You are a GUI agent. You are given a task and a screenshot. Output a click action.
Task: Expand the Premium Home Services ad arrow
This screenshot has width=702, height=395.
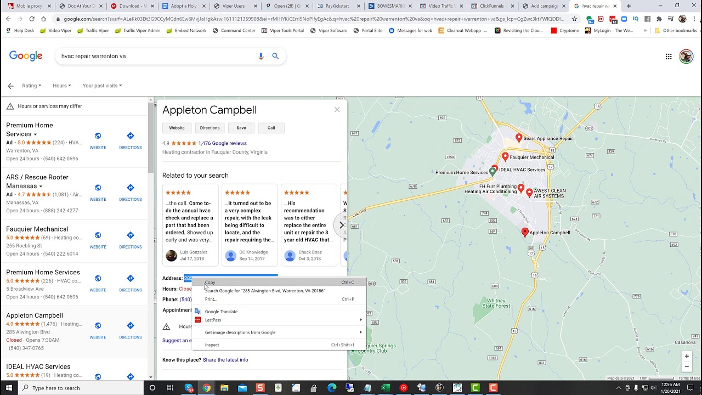(35, 134)
